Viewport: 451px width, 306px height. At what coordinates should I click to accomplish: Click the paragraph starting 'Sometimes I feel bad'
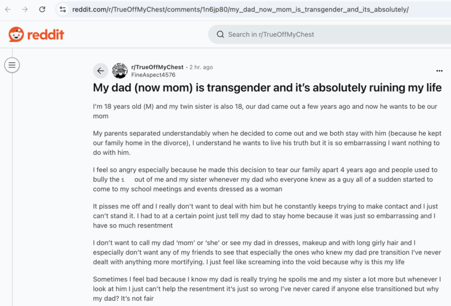point(267,289)
